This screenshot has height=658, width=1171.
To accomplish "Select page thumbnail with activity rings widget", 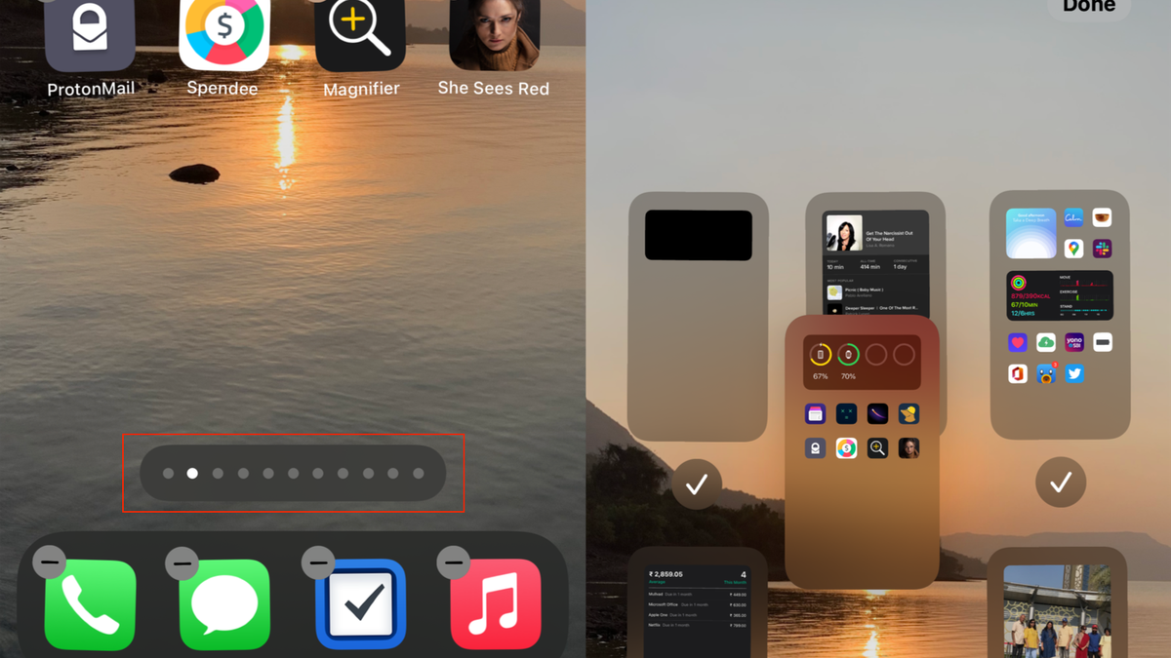I will 1060,314.
